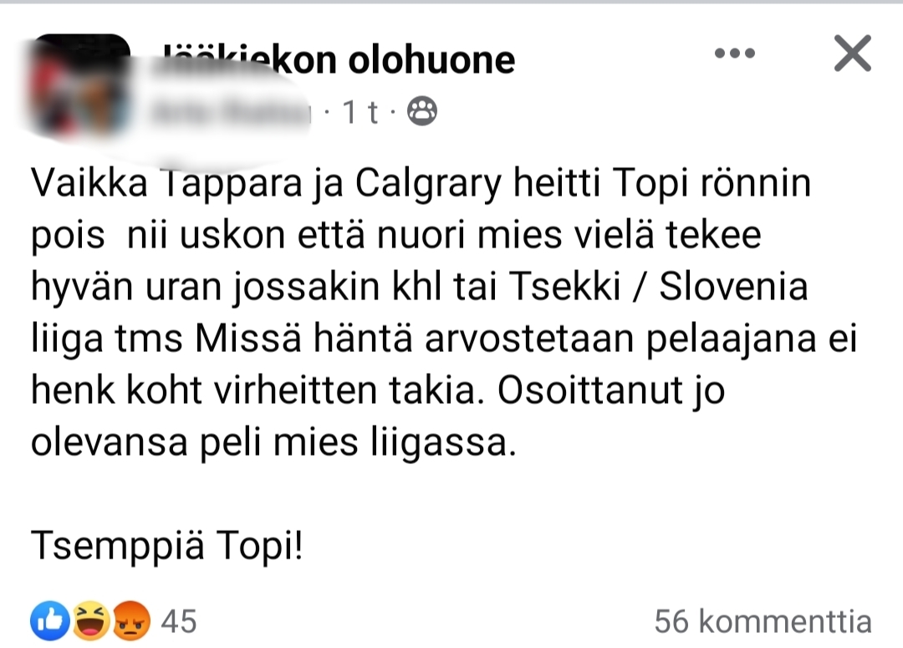The image size is (903, 648).
Task: Click the angry reaction emoji icon
Action: pyautogui.click(x=130, y=620)
